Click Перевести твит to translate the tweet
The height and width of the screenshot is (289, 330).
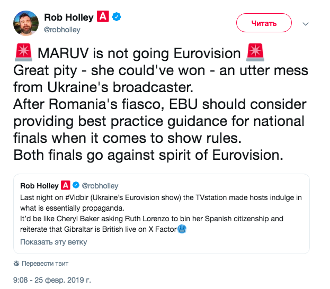click(44, 264)
